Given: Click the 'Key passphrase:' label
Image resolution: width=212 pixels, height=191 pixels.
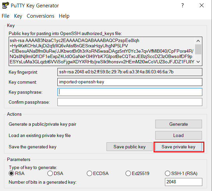Looking at the screenshot, I should point(26,92).
